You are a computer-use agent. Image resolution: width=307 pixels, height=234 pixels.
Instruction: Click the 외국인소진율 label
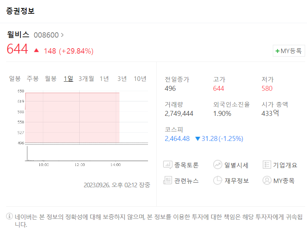(x=231, y=104)
